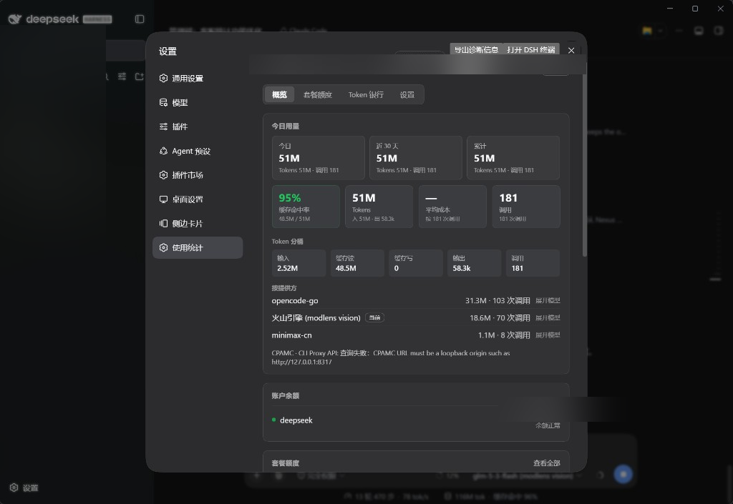Viewport: 733px width, 504px height.
Task: Click the 31.3M · 103 次调用 value
Action: [x=497, y=300]
